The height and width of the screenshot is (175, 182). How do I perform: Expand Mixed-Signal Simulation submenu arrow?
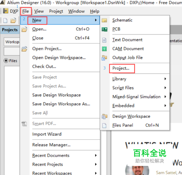tap(165, 97)
